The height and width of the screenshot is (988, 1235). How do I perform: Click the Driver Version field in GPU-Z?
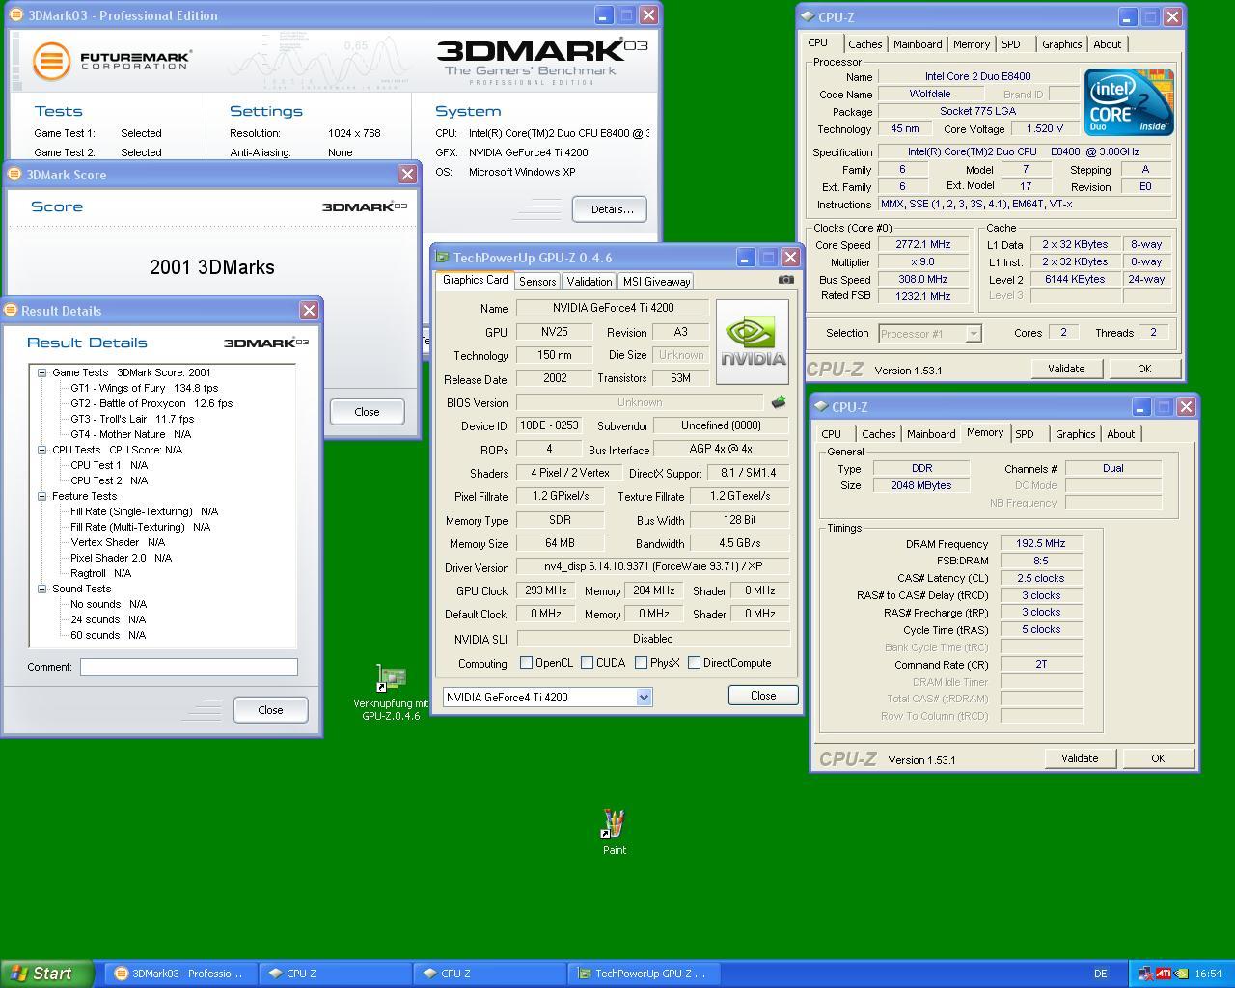point(652,567)
